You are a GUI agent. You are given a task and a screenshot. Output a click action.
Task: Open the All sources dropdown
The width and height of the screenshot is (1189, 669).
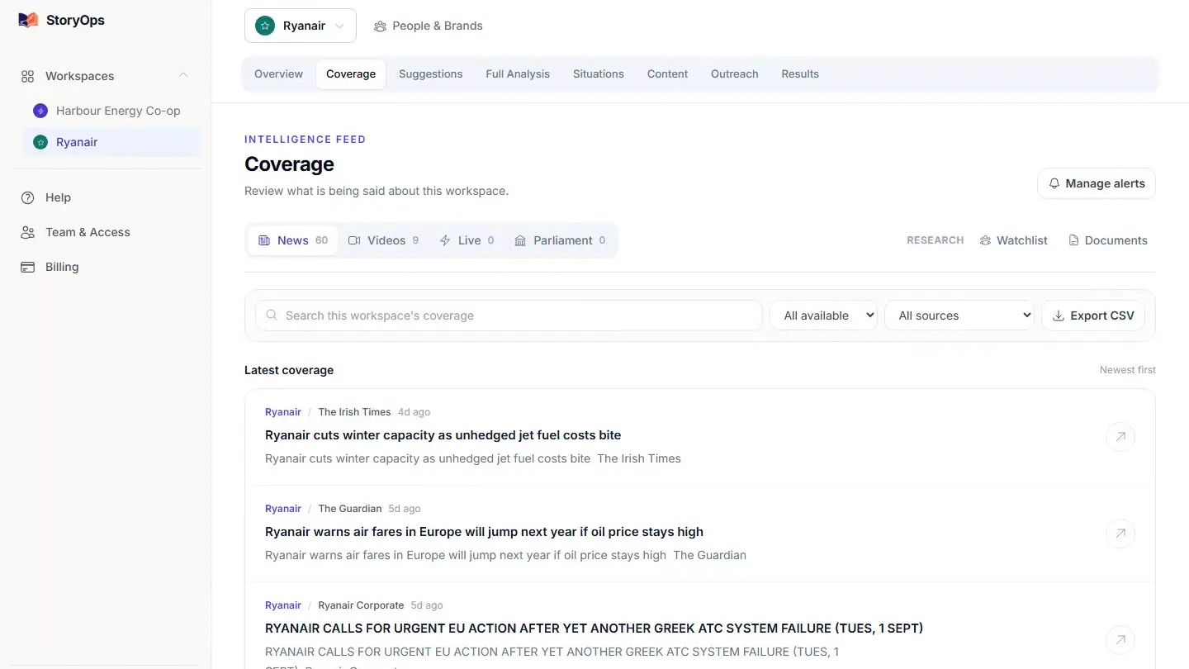click(959, 316)
